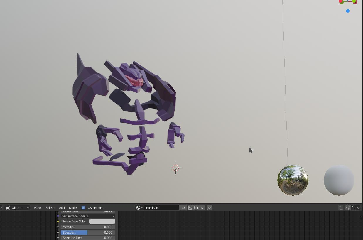Image resolution: width=363 pixels, height=240 pixels.
Task: Click the blue Z axis gizmo dot
Action: (348, 11)
